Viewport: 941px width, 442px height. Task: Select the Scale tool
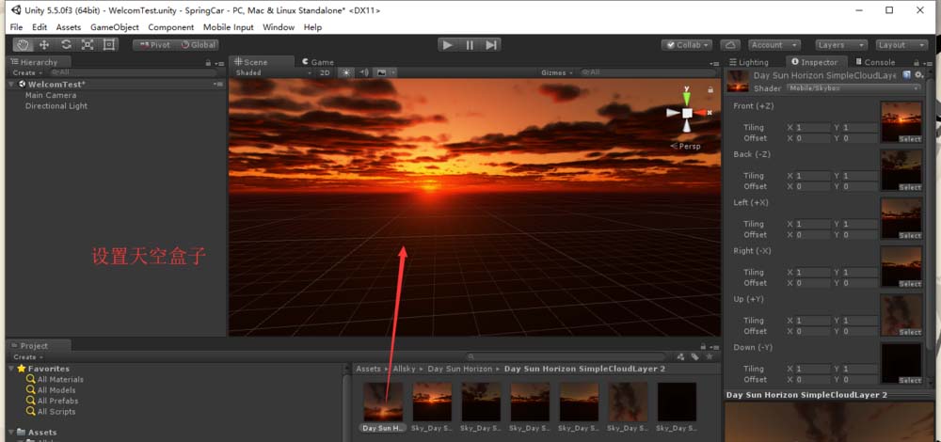88,45
